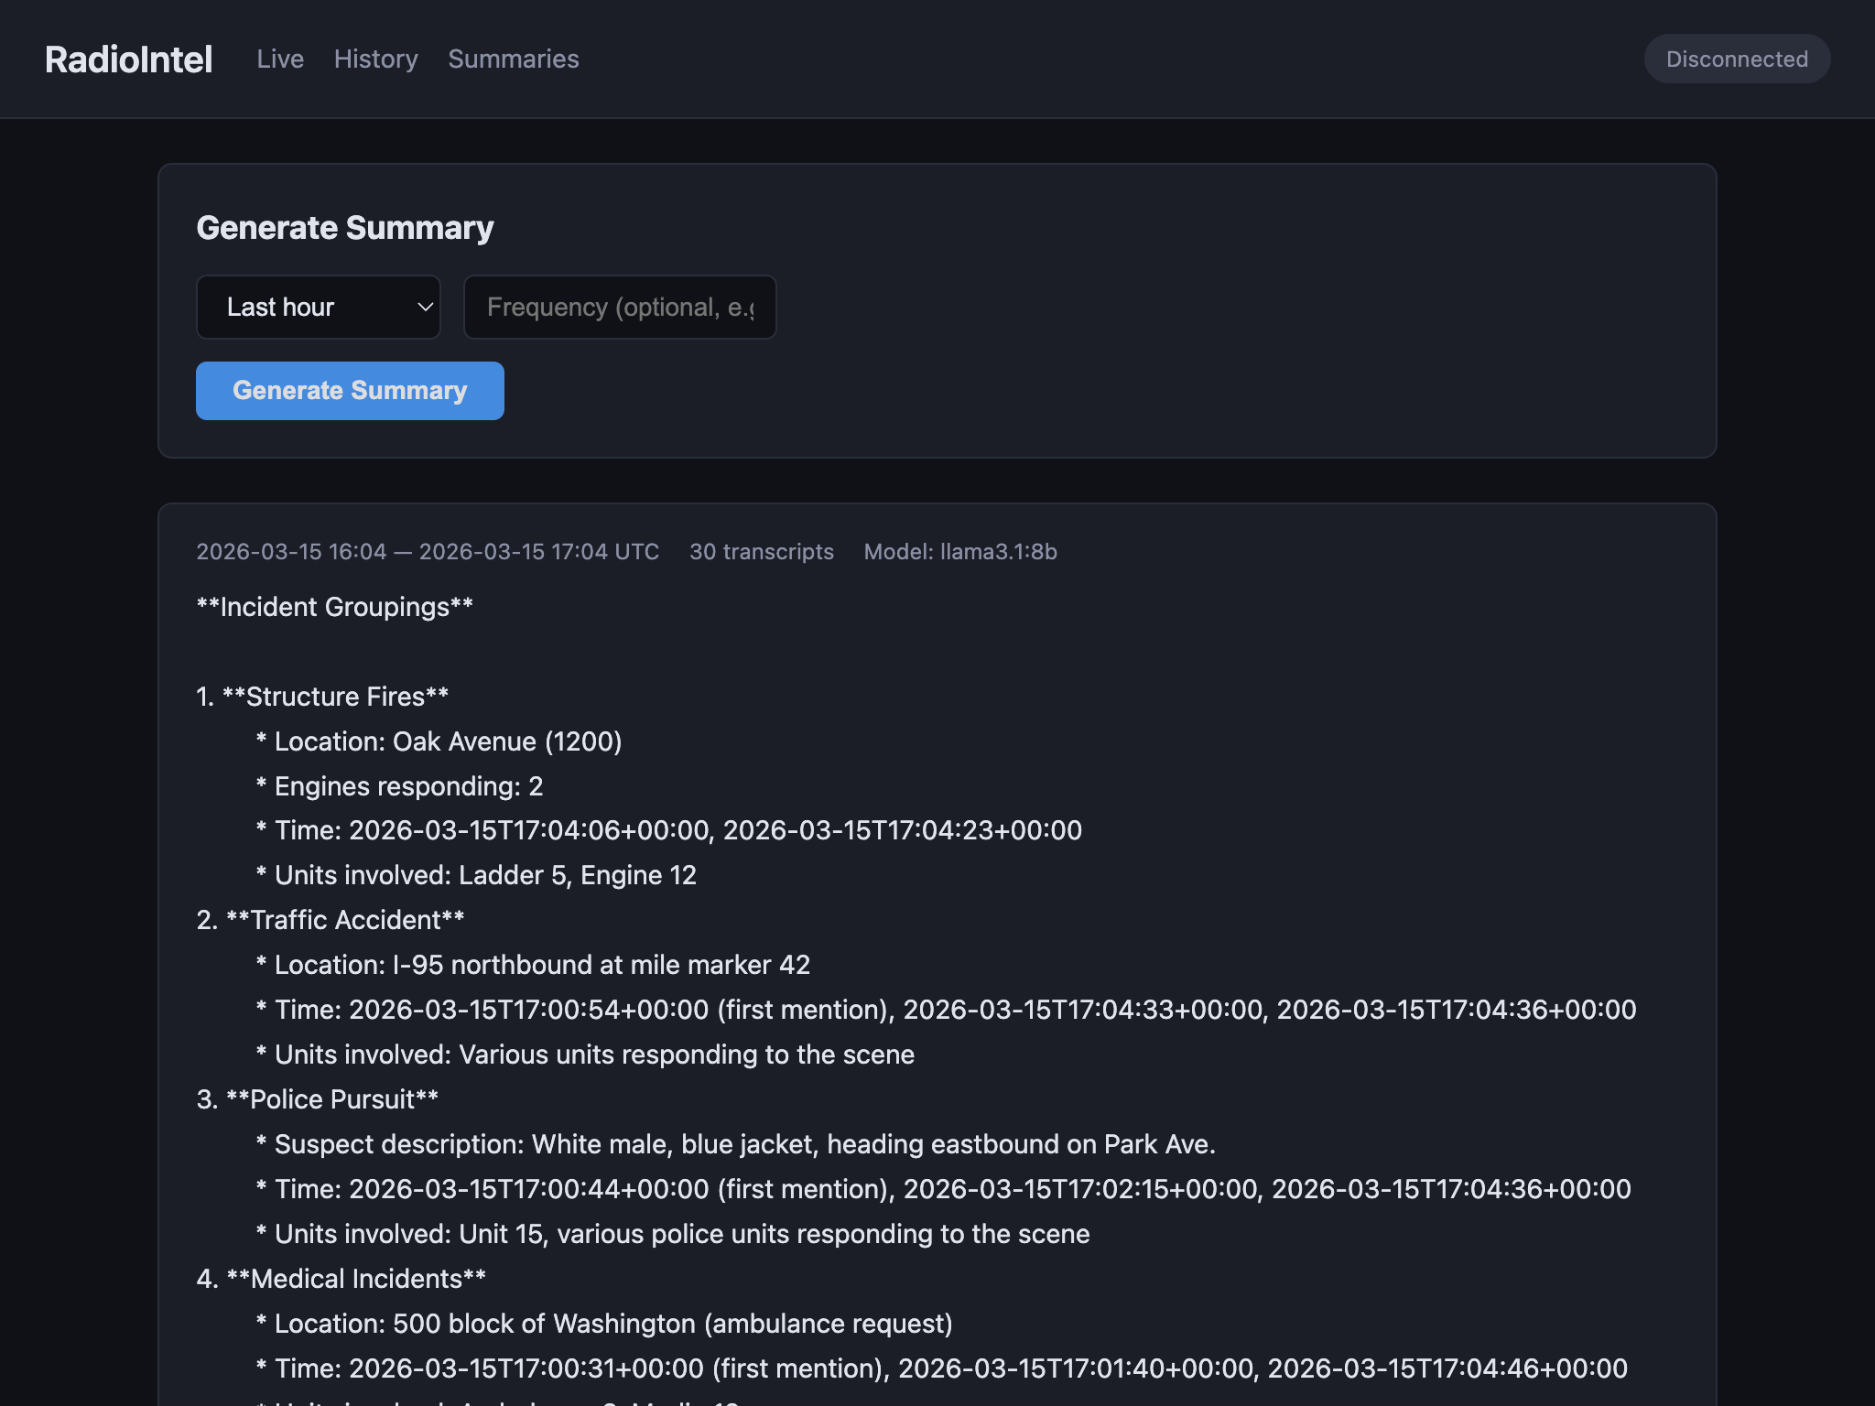
Task: Click the Generate Summary button
Action: click(349, 390)
